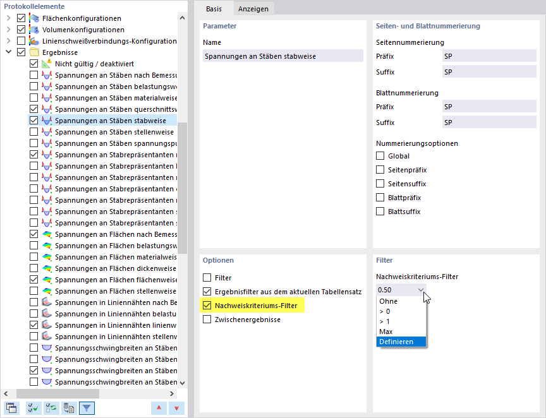Click weld icon beside Spannungen in Liniennähten stellenweise
The height and width of the screenshot is (418, 546).
[47, 337]
